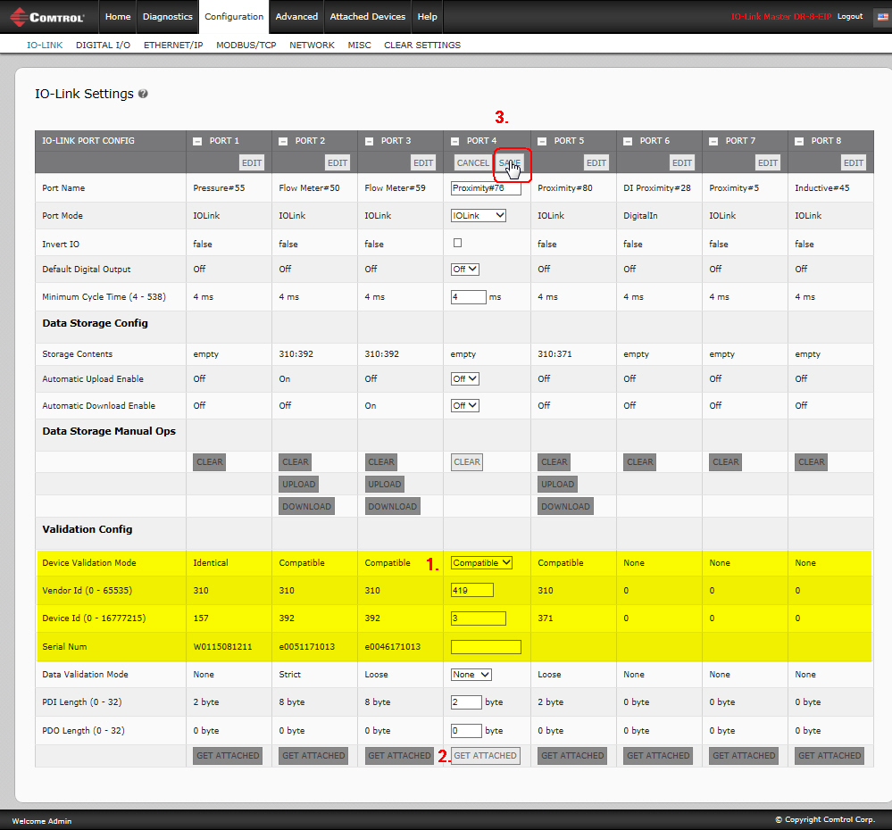
Task: Click EDIT for Port 2
Action: tap(338, 162)
